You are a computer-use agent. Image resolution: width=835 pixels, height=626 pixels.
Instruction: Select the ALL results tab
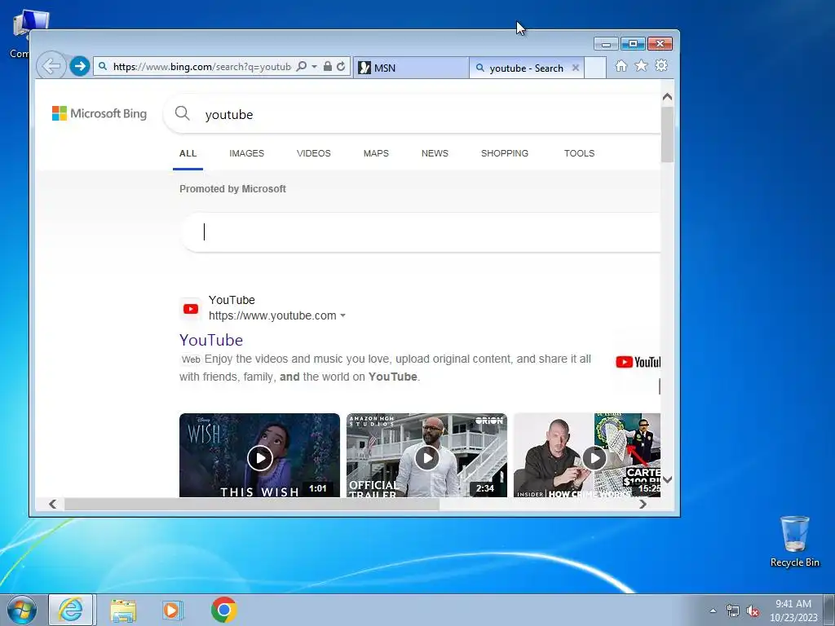(188, 153)
